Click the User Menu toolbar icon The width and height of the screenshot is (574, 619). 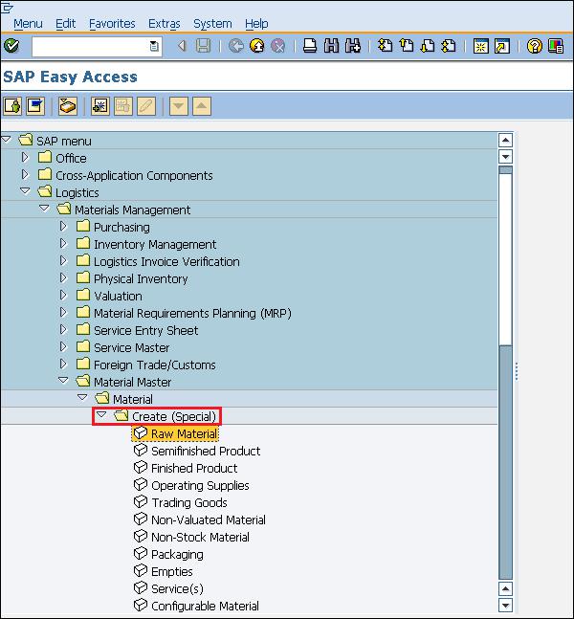point(12,106)
